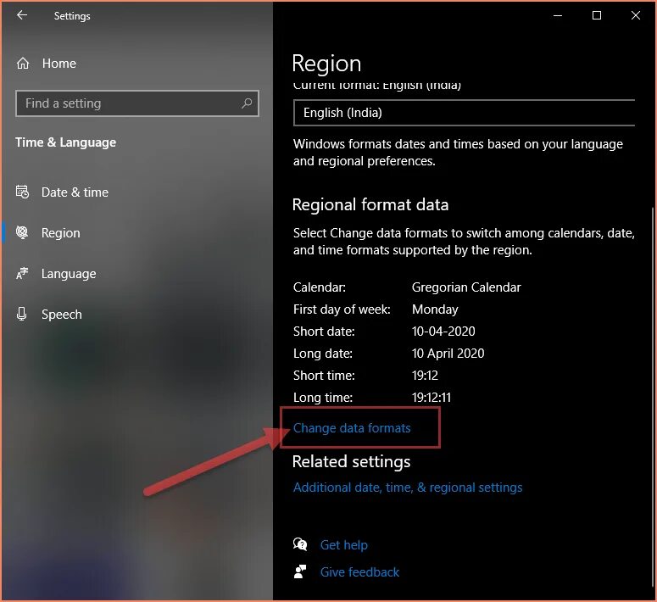Click the short date 10-04-2020
657x602 pixels.
(443, 332)
